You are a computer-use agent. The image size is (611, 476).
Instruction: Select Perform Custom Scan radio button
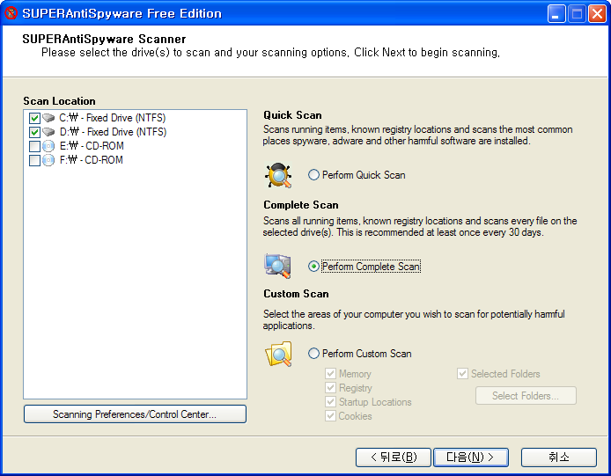click(x=313, y=354)
